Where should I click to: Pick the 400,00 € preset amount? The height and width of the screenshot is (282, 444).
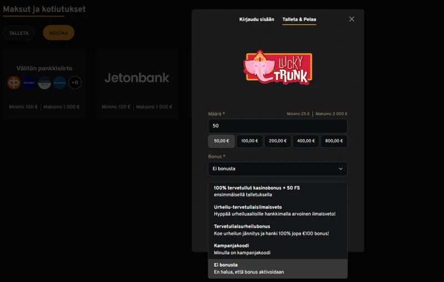pyautogui.click(x=306, y=141)
